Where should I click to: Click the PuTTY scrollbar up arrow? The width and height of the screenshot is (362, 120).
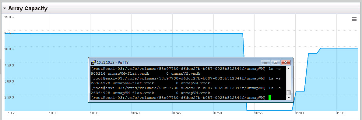pos(288,68)
